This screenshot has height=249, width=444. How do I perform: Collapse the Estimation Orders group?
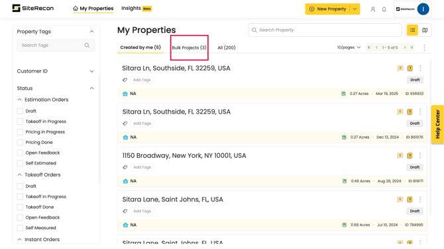pos(19,99)
